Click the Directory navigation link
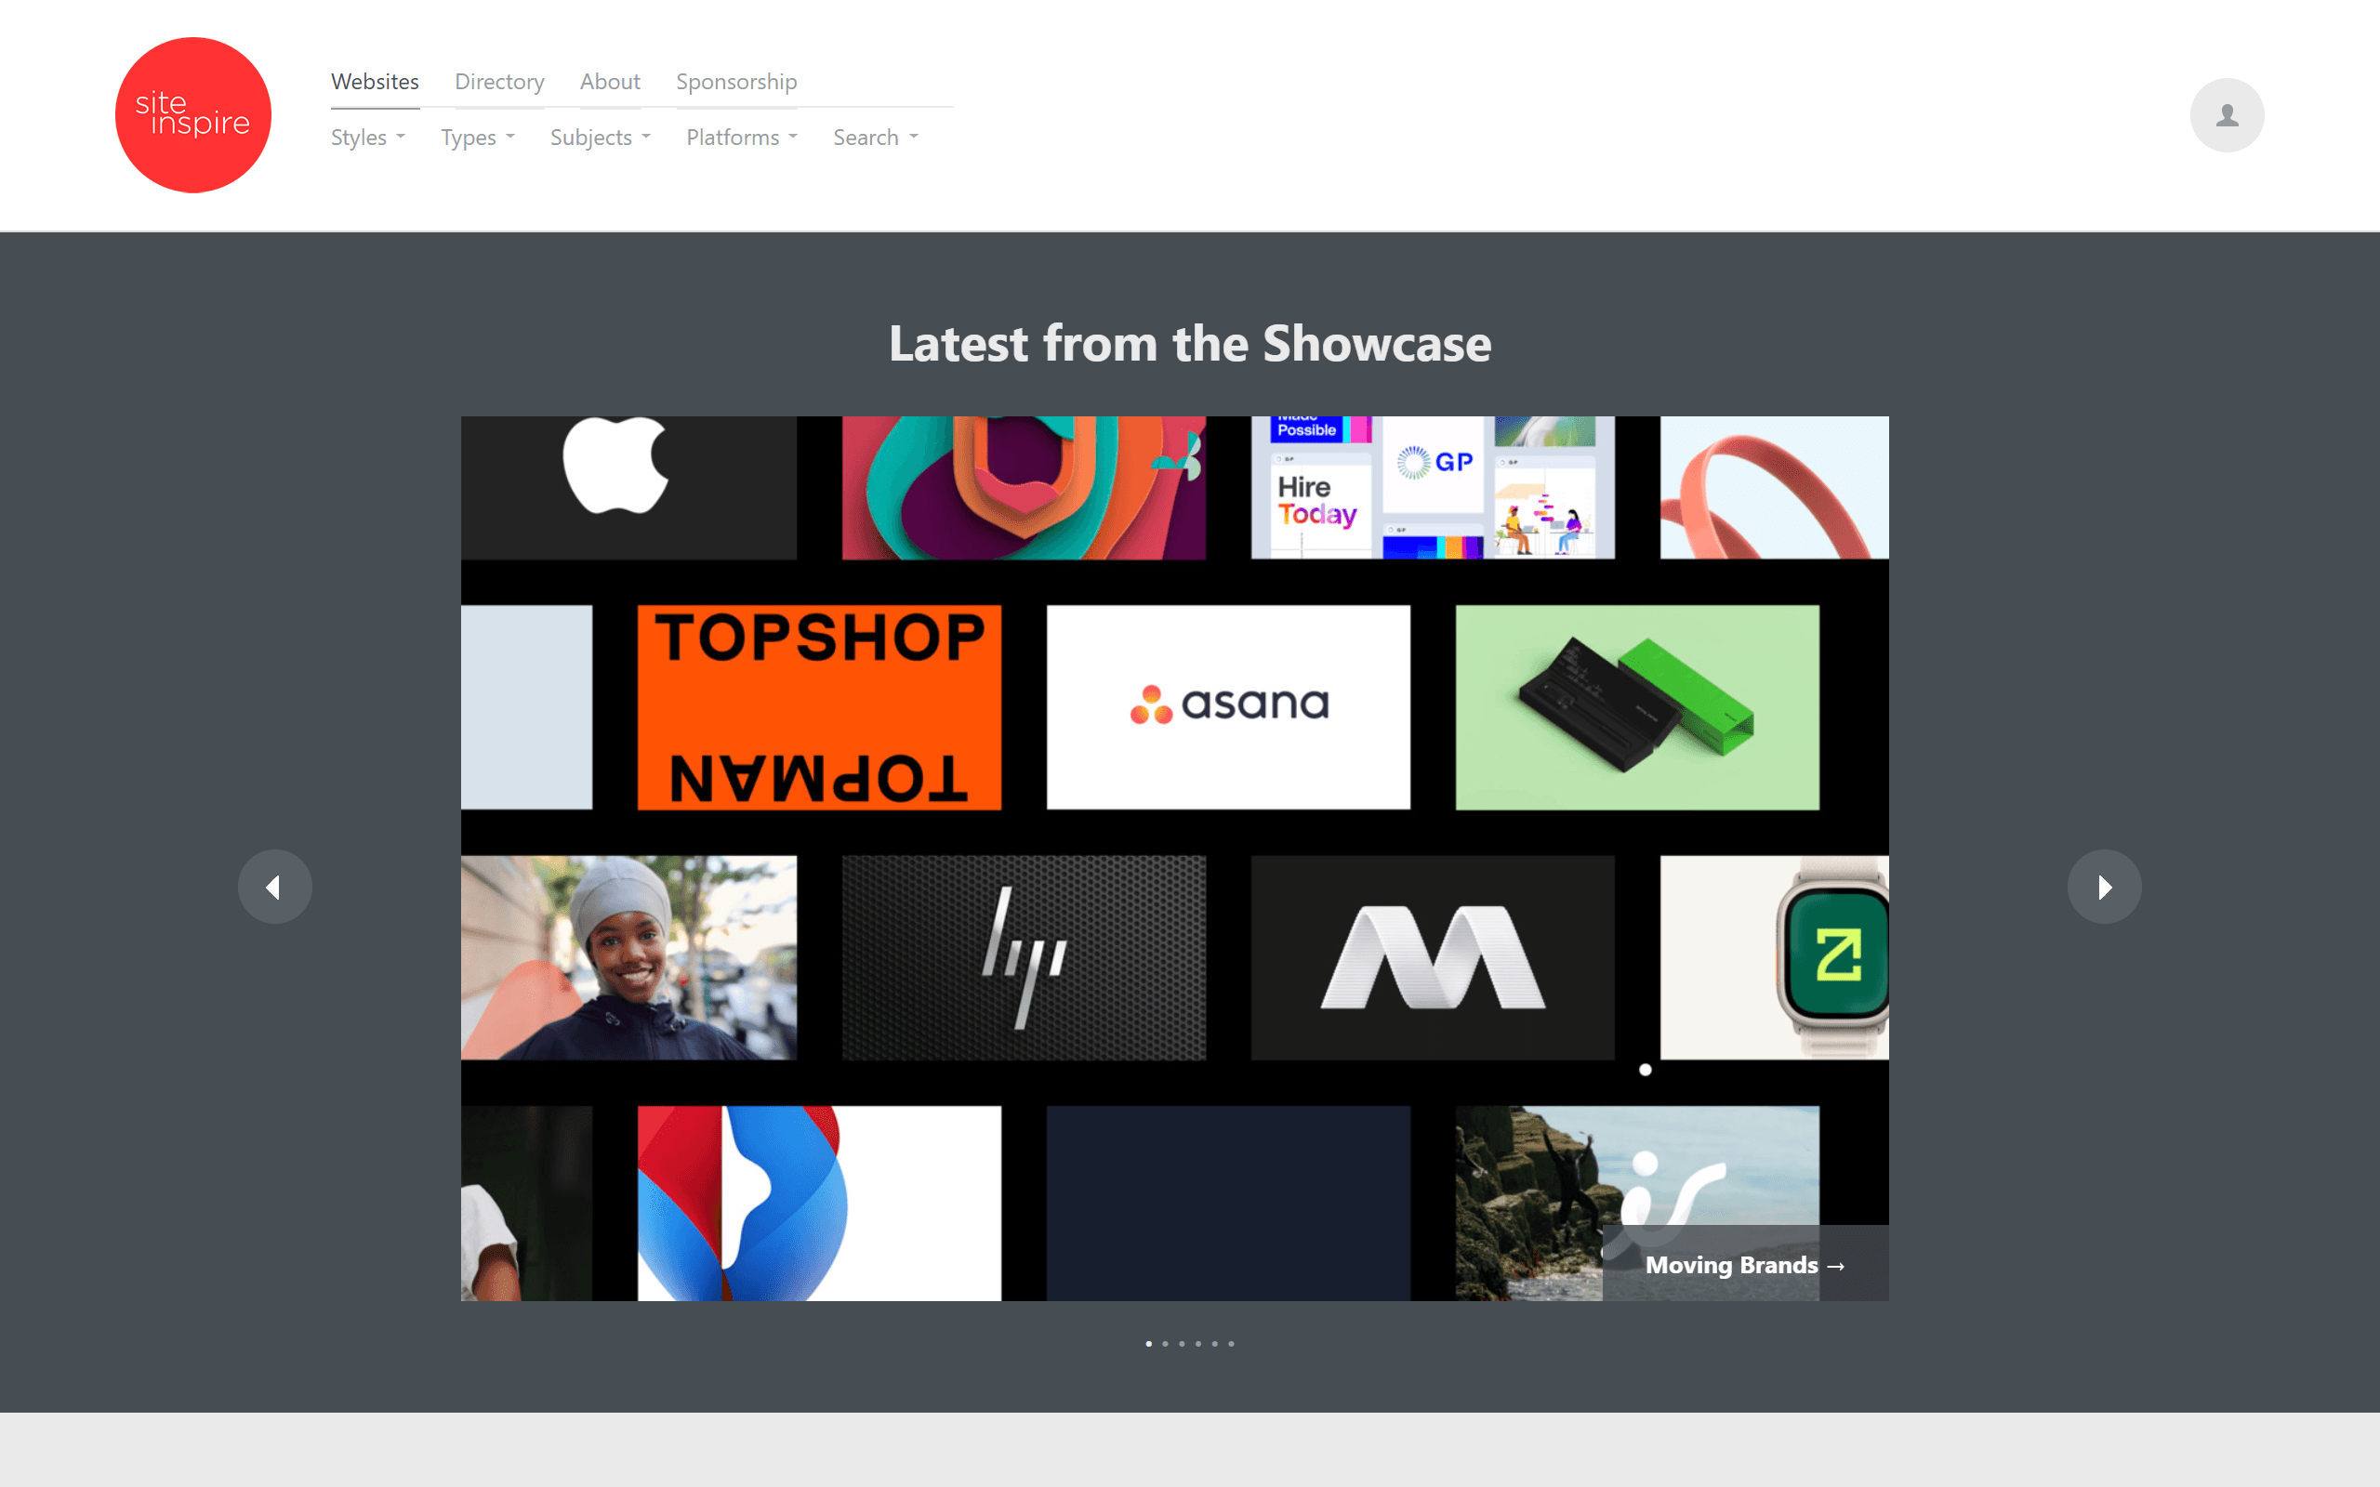 pyautogui.click(x=498, y=81)
